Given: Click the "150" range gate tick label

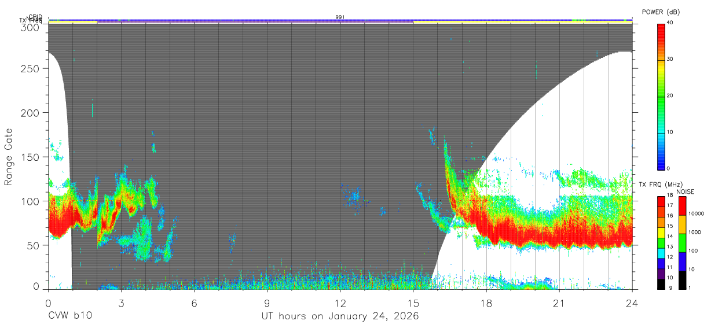Looking at the screenshot, I should coord(30,157).
